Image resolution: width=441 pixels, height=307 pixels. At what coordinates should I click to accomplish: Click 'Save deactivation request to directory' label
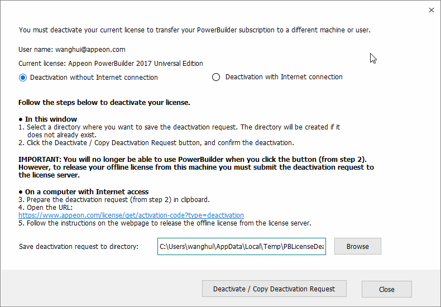(x=79, y=246)
